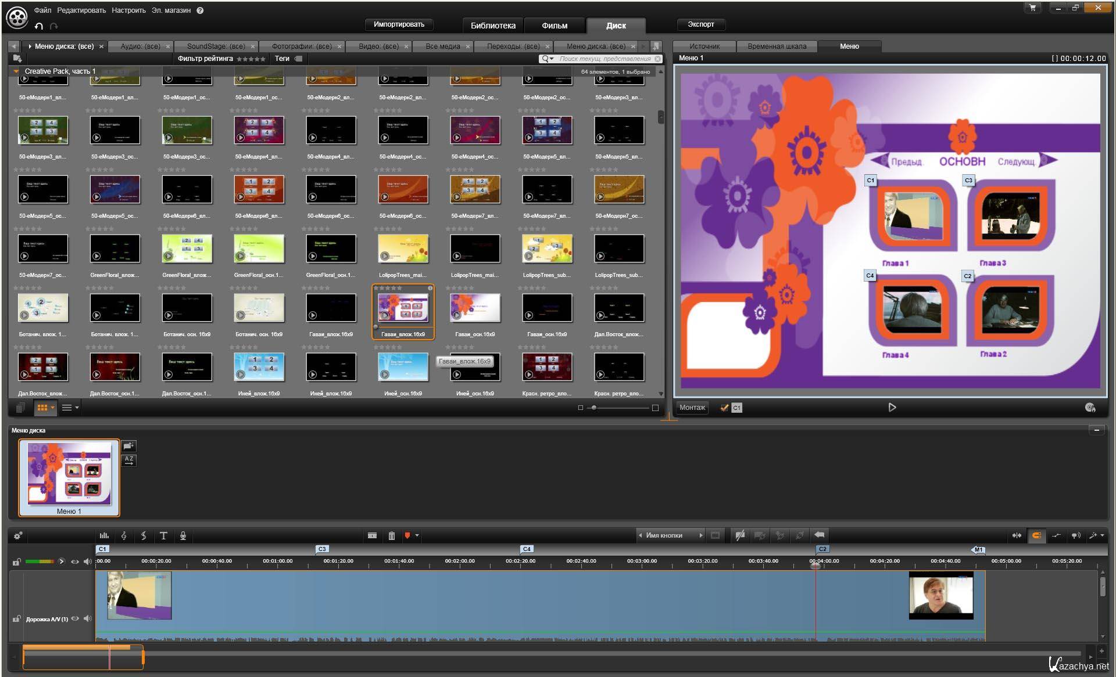This screenshot has height=677, width=1116.
Task: Toggle lock on Дорожка A/V (1) track
Action: click(x=16, y=619)
